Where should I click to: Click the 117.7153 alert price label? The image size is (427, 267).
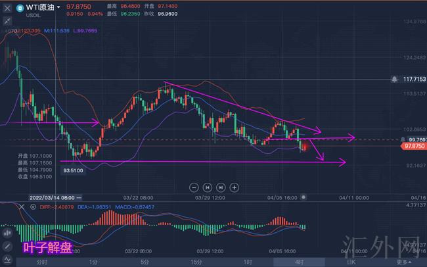point(415,79)
